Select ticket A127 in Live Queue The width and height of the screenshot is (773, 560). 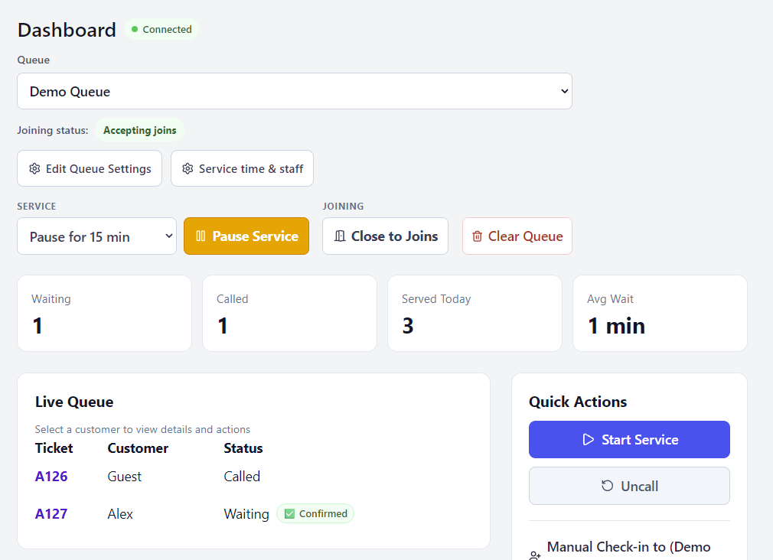coord(51,513)
